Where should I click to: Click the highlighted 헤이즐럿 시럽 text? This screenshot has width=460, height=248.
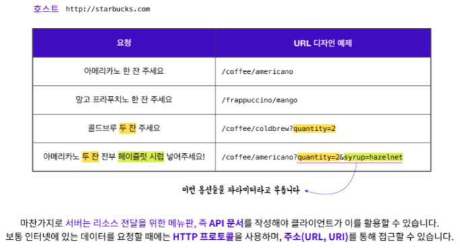pos(141,157)
